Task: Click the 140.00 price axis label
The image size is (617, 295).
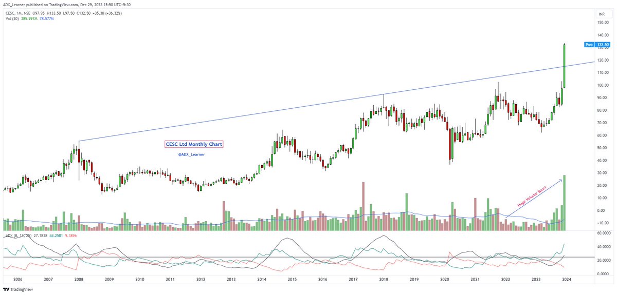Action: pyautogui.click(x=603, y=35)
